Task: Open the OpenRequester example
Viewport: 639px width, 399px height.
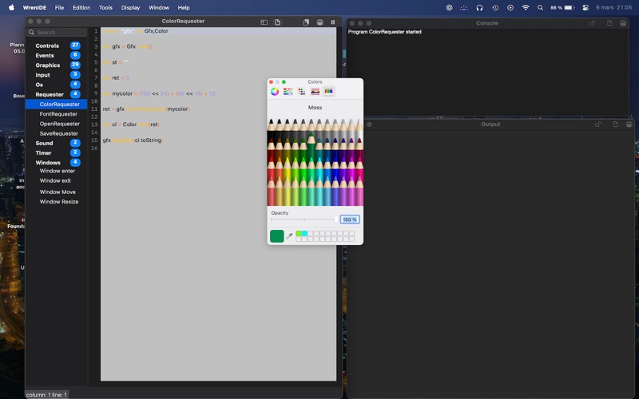Action: (59, 124)
